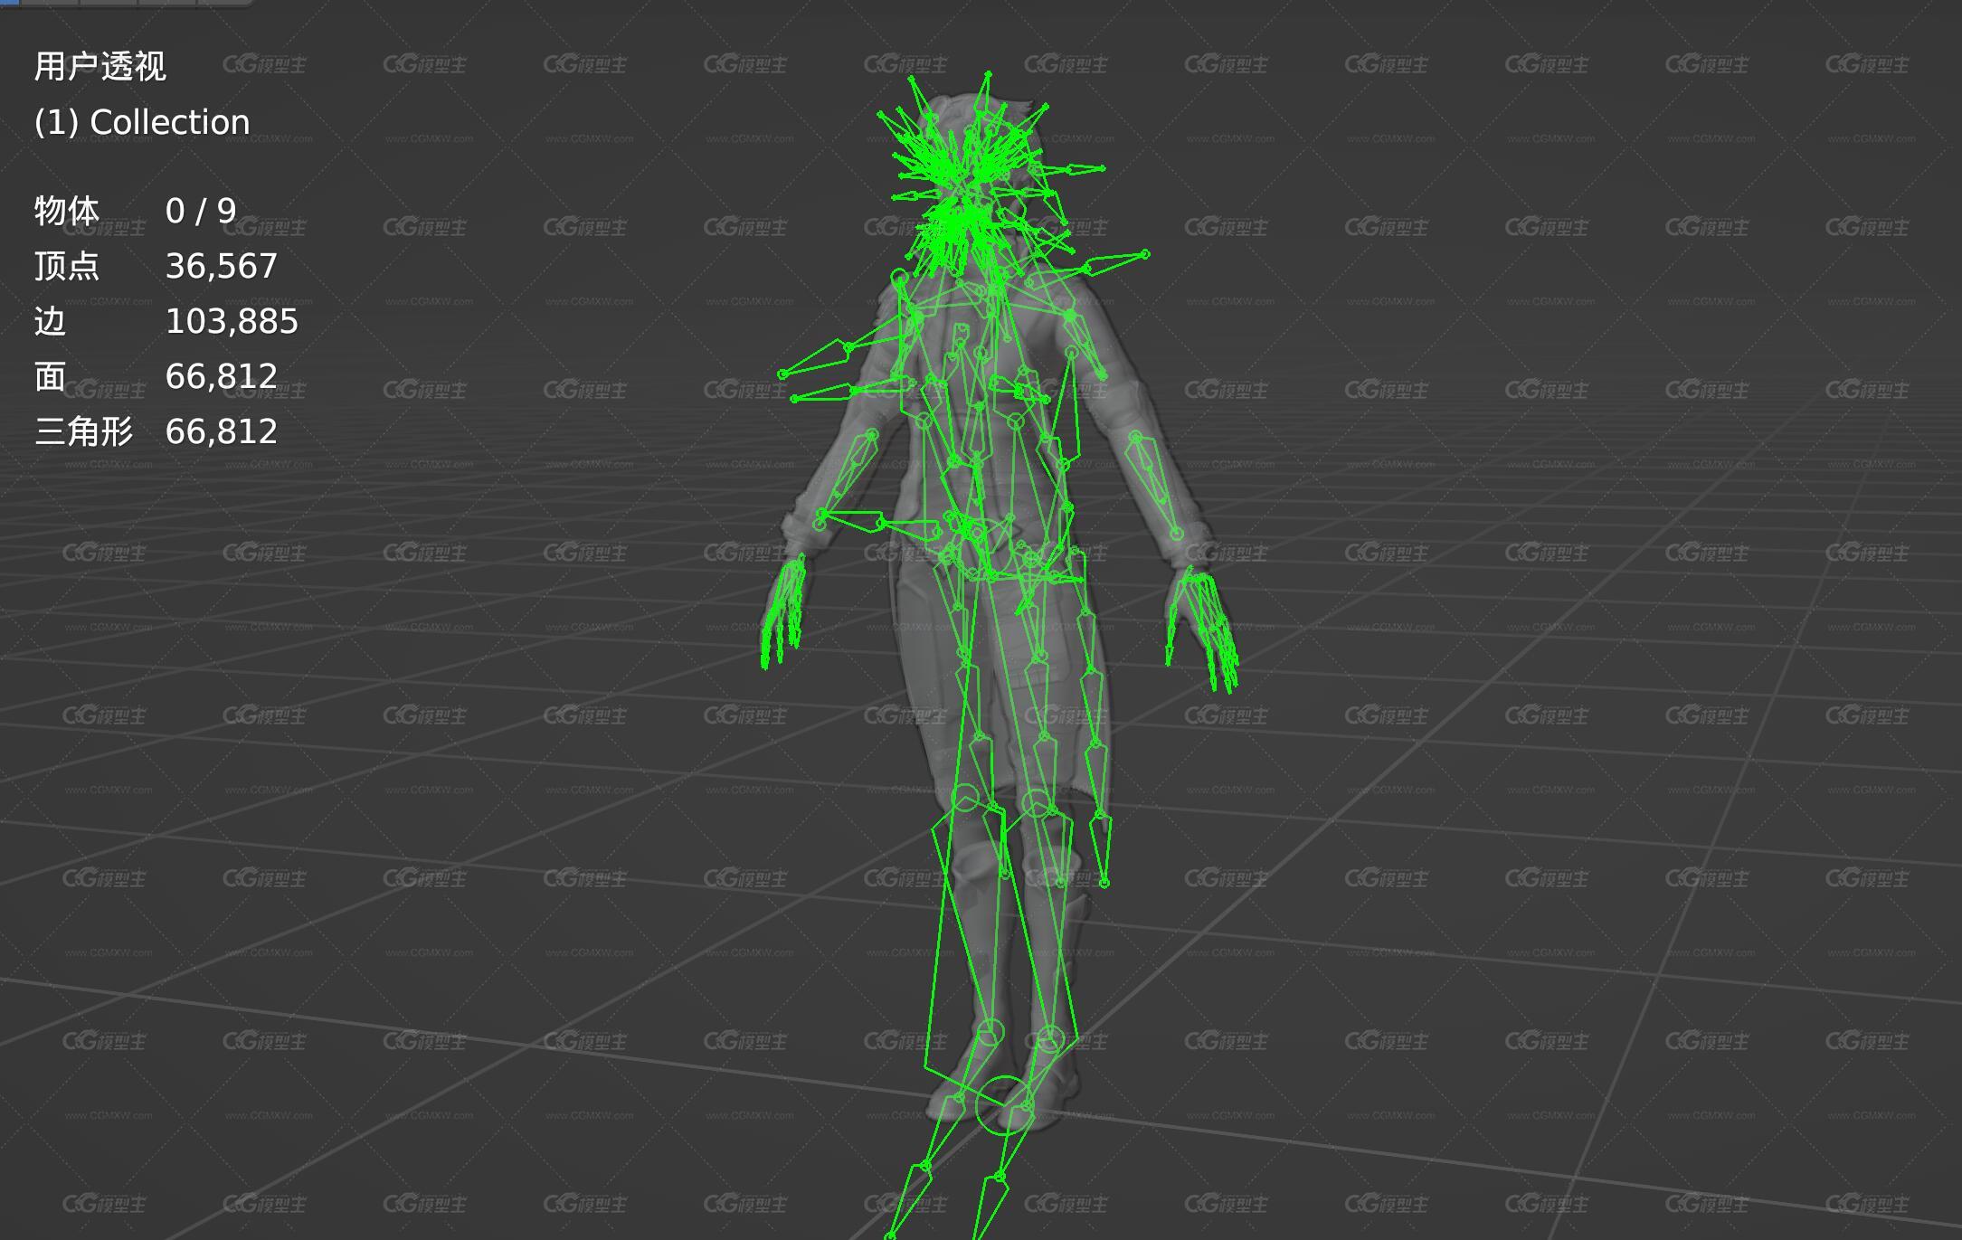Click the (1) Collection text
Viewport: 1962px width, 1240px height.
(142, 122)
